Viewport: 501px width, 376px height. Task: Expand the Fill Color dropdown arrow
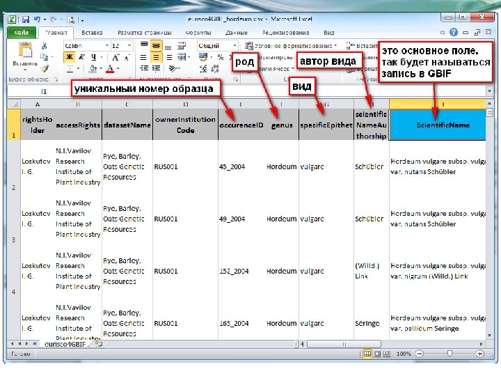pyautogui.click(x=101, y=68)
